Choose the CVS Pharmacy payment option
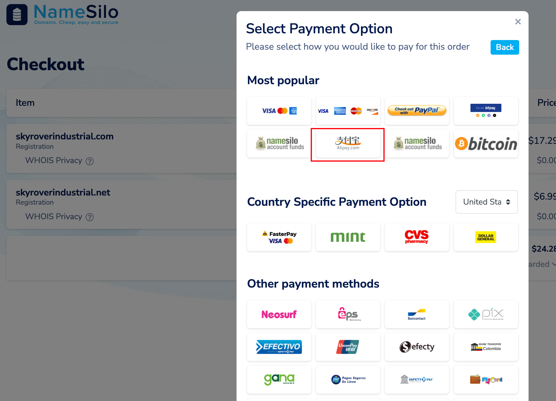The image size is (556, 401). 417,237
